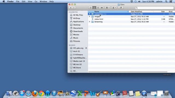Open Spotlight search in menu bar

[x=166, y=1]
